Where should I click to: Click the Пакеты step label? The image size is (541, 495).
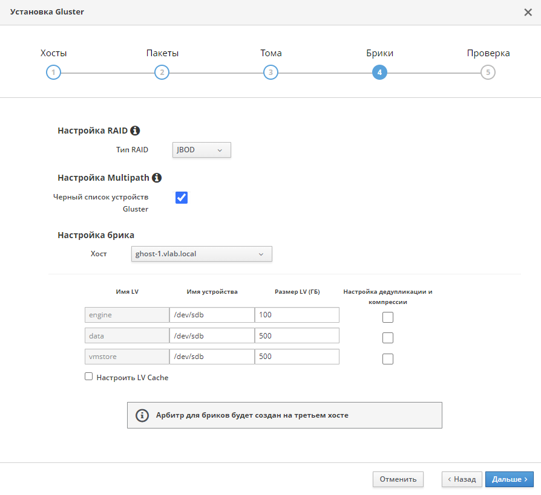coord(162,53)
